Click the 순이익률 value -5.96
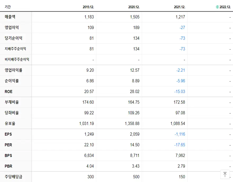Screen dimensions: 233x182 click(x=181, y=81)
